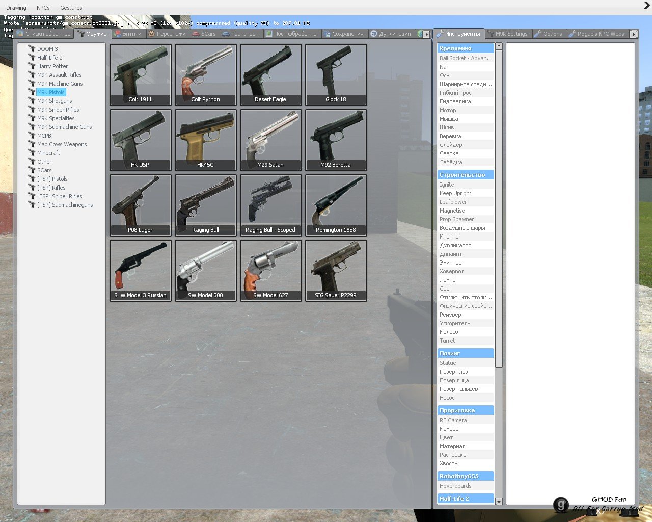Image resolution: width=652 pixels, height=522 pixels.
Task: Open the M9K Settings tab
Action: (x=508, y=34)
